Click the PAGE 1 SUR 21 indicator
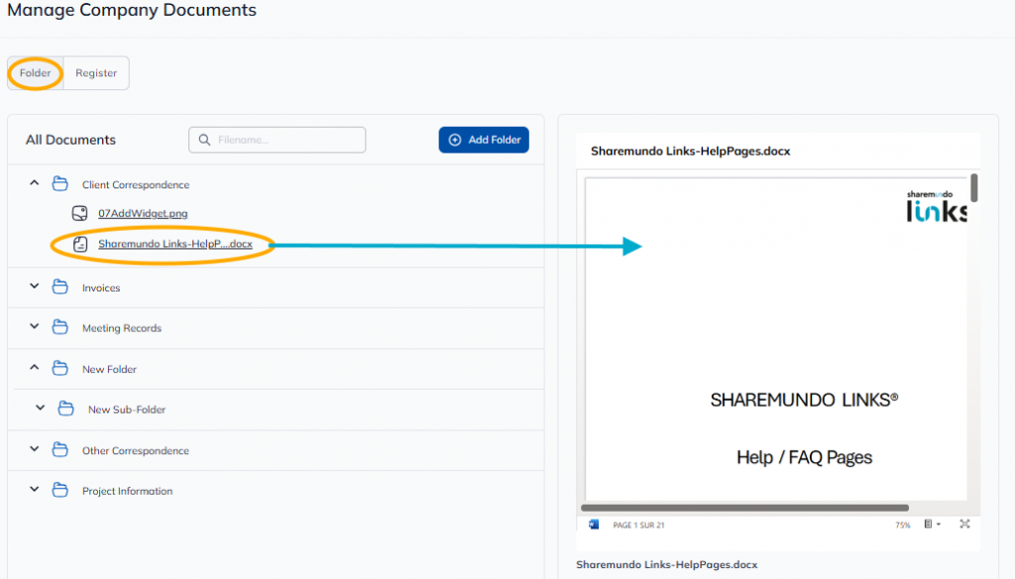 pyautogui.click(x=638, y=525)
